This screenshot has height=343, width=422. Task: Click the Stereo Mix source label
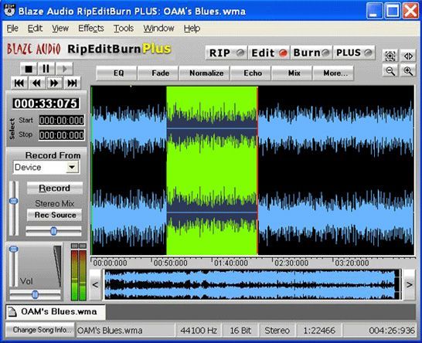[x=55, y=203]
